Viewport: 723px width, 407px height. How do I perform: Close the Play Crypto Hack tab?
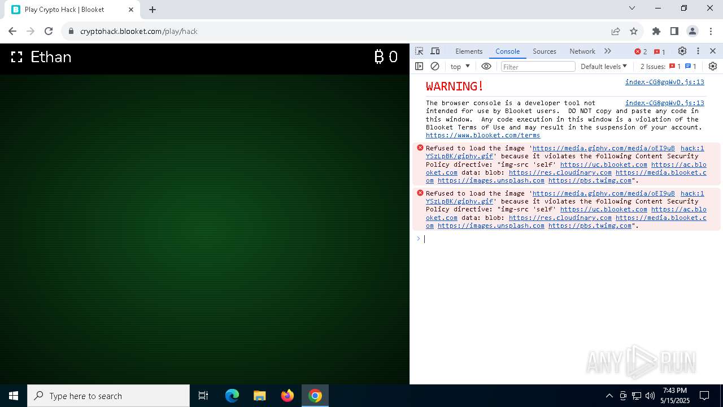point(131,10)
